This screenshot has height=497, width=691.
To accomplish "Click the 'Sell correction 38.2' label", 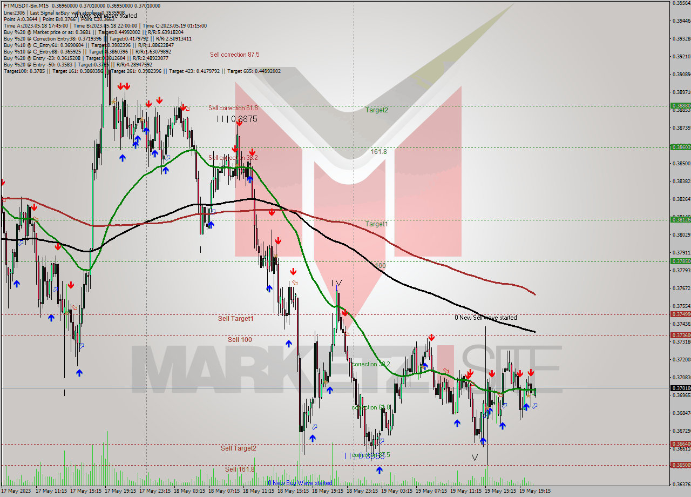I will [x=233, y=158].
